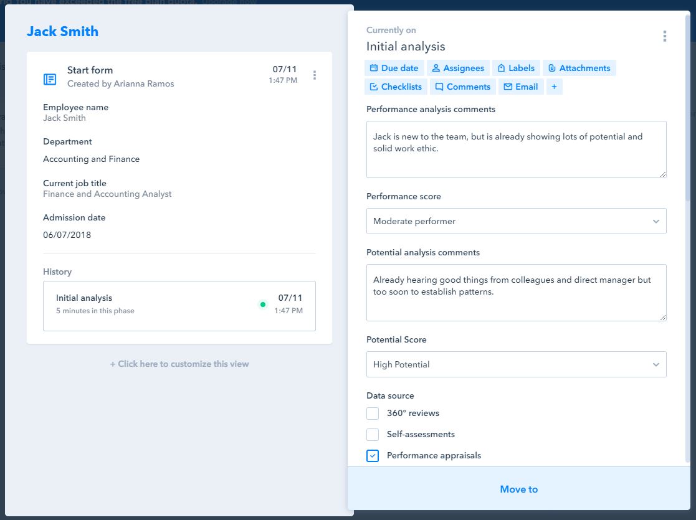Screen dimensions: 696x520
Task: Open the Due date option
Action: (394, 68)
